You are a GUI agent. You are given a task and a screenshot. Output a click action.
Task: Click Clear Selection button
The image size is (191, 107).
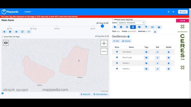coord(100,94)
